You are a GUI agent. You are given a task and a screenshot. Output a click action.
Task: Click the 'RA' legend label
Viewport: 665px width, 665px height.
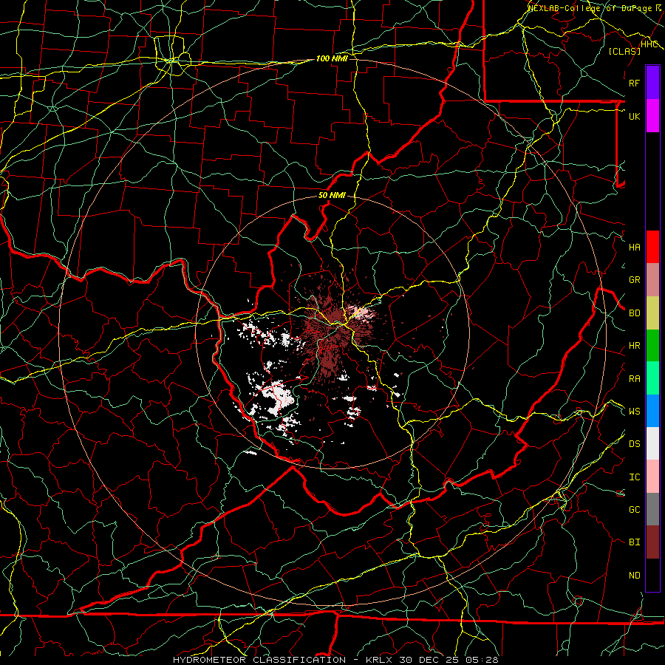click(x=635, y=379)
